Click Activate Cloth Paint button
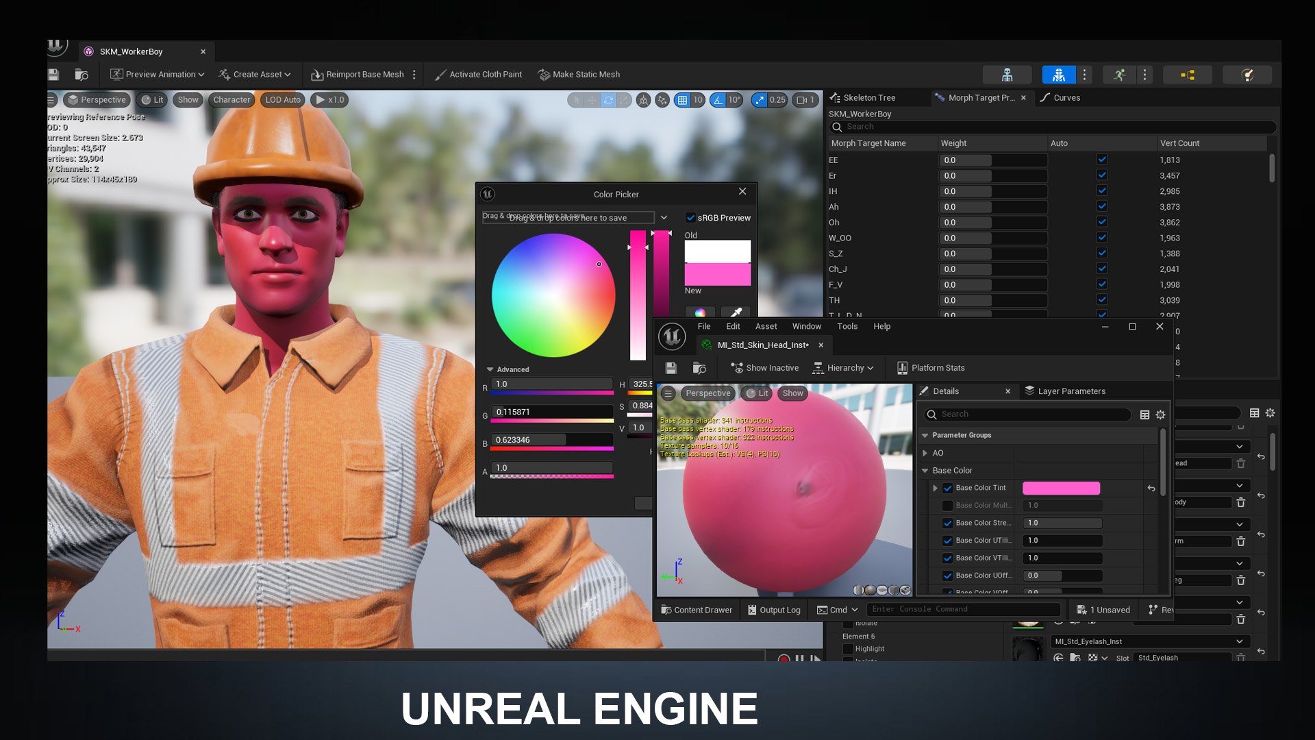The height and width of the screenshot is (740, 1315). point(479,75)
